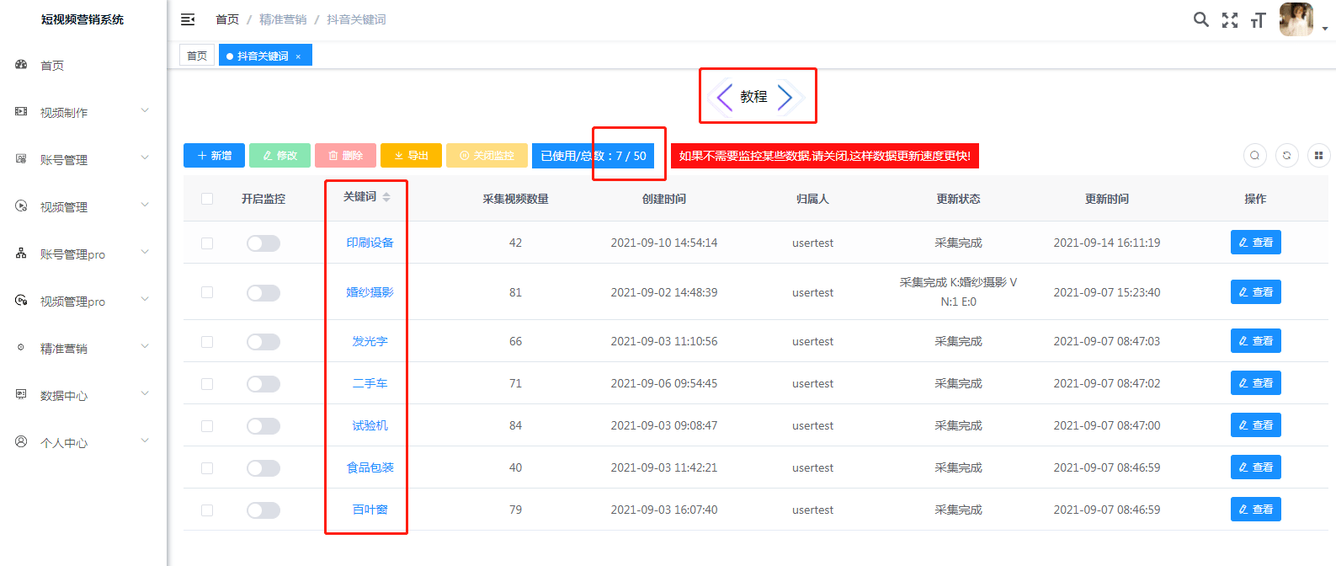Go to the next tutorial with right arrow
The height and width of the screenshot is (566, 1336).
pos(785,97)
